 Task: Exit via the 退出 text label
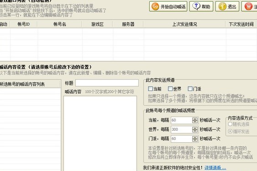[x=232, y=7]
